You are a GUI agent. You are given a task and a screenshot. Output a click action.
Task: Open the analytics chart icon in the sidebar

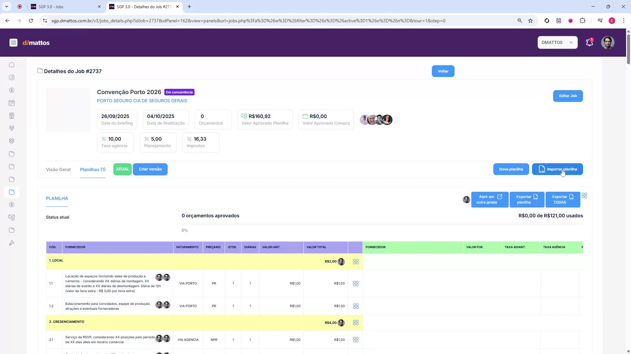tap(12, 78)
